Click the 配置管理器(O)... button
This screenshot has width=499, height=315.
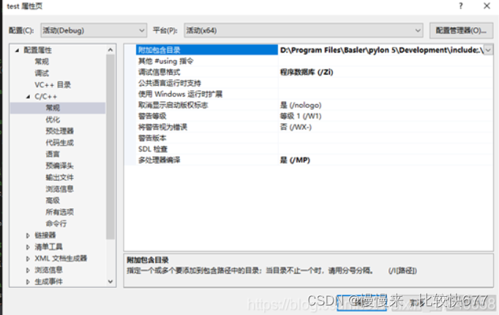pyautogui.click(x=461, y=31)
